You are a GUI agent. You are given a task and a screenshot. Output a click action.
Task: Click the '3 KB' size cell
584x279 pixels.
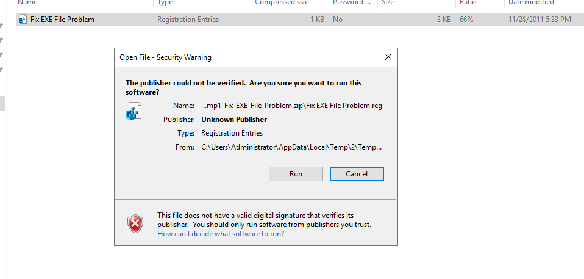click(444, 20)
